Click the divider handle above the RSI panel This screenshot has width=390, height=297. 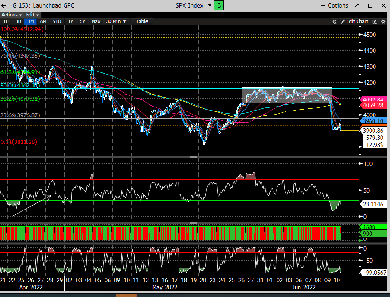[x=193, y=157]
